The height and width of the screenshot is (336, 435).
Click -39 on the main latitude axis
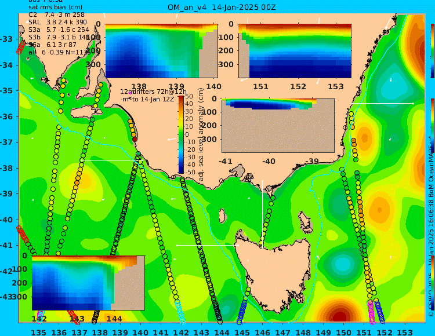(x=6, y=194)
